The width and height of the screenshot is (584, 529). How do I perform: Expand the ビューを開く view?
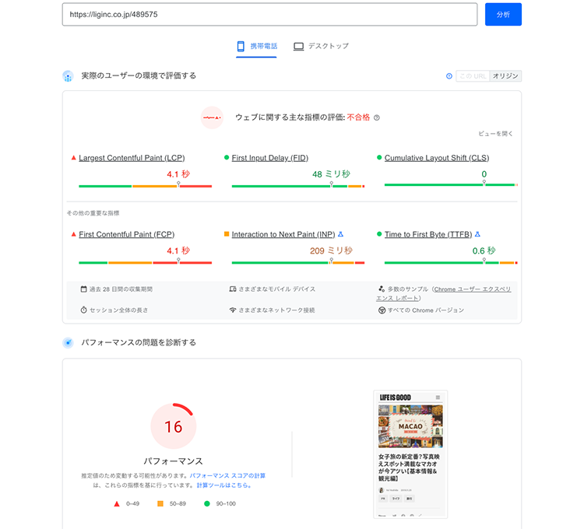point(495,134)
